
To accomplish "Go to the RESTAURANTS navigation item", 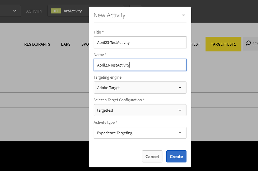I will coord(37,44).
